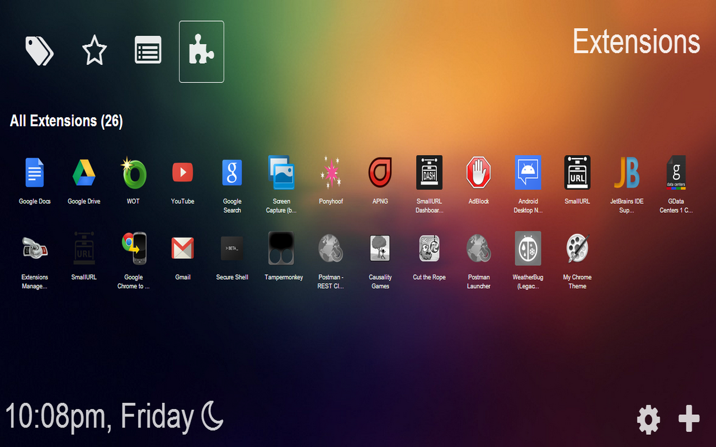The image size is (716, 447).
Task: Open the YouTube app icon
Action: 183,172
